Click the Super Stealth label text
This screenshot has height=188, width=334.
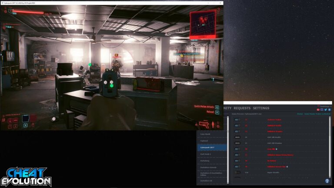point(273,172)
